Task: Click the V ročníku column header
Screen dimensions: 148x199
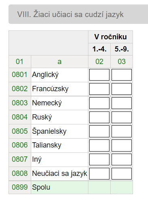Action: point(110,37)
